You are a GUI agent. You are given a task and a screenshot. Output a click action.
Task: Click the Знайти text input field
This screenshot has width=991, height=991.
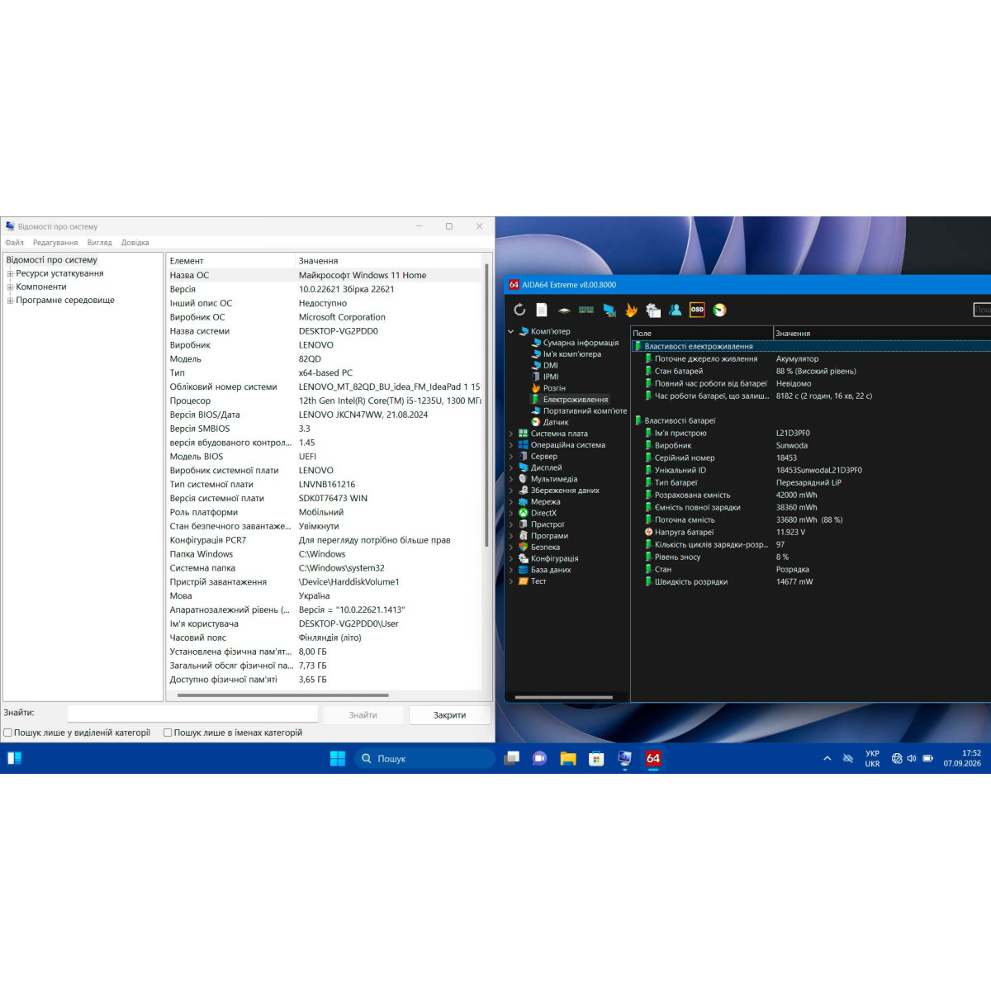pos(192,714)
